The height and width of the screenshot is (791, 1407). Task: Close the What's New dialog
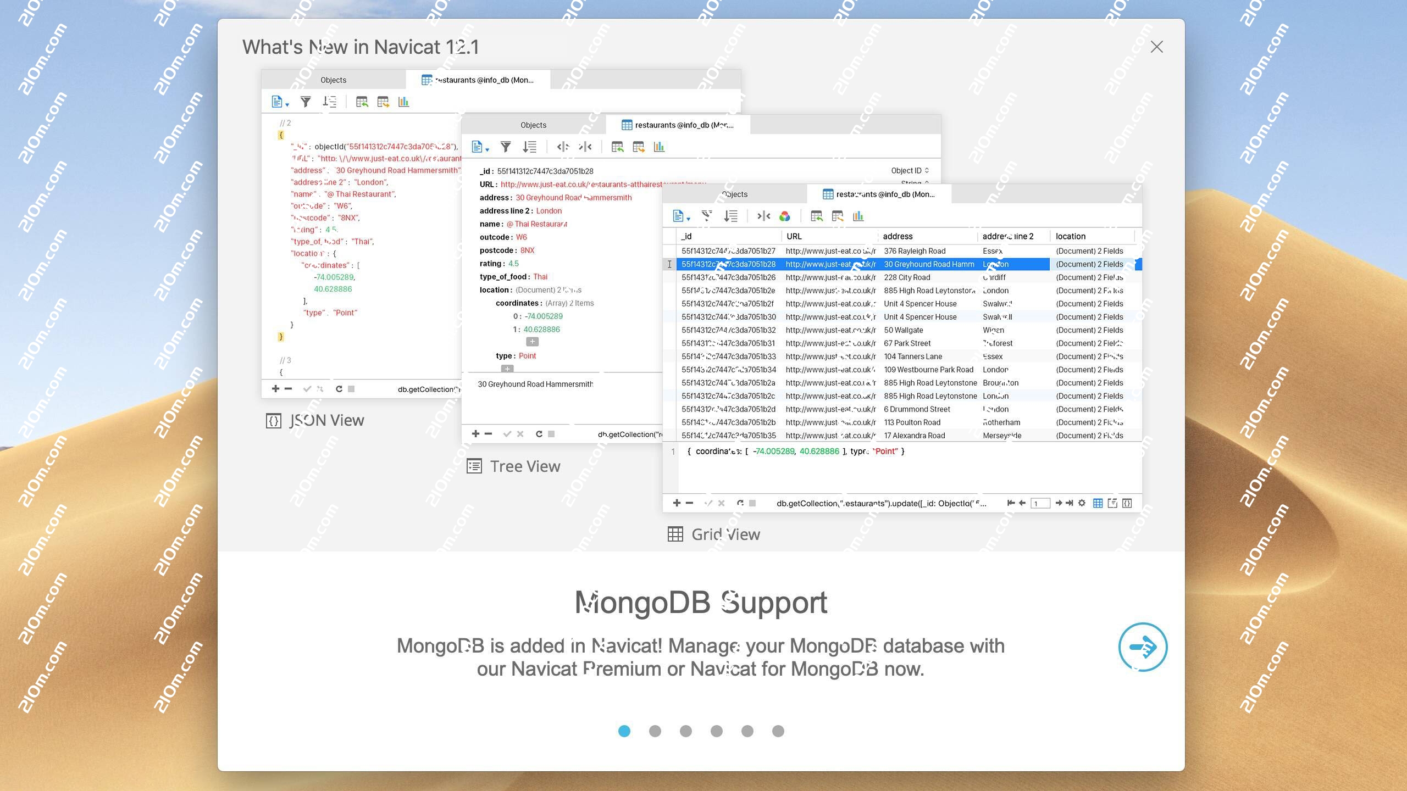[x=1156, y=47]
